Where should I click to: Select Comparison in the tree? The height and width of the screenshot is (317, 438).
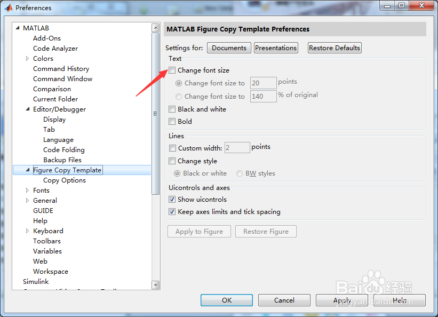tap(52, 89)
